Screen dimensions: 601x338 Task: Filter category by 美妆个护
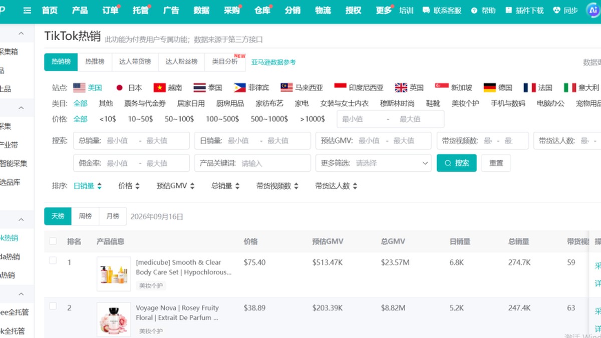[465, 103]
